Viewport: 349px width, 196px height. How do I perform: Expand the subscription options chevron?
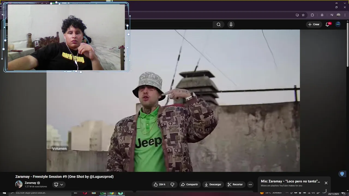[62, 185]
